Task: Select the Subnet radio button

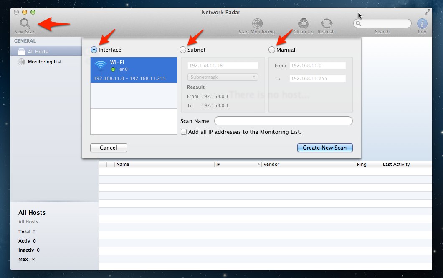Action: coord(183,50)
